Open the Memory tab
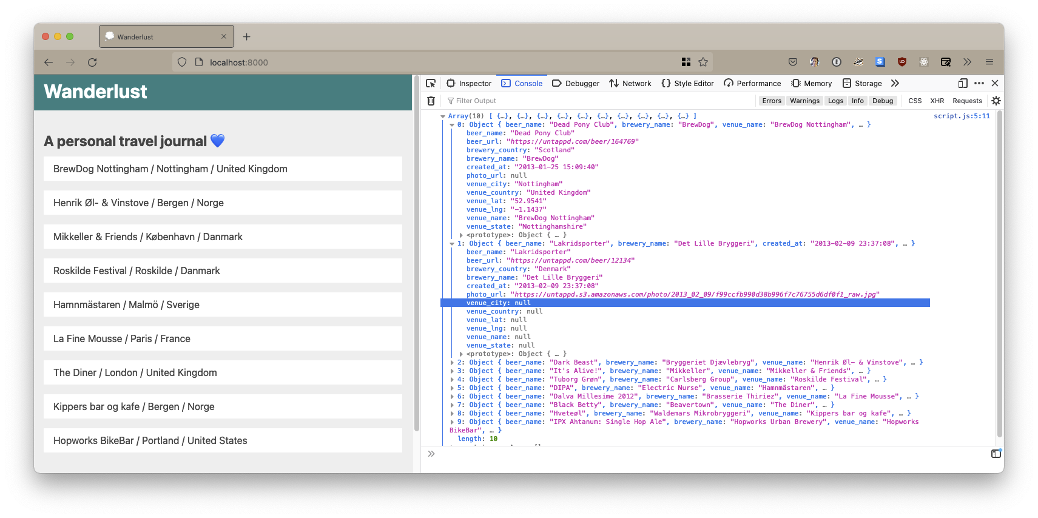 click(x=812, y=84)
